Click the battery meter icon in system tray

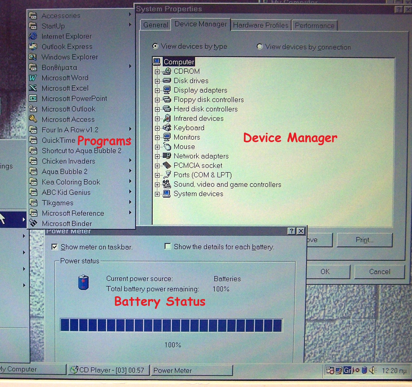pos(364,370)
